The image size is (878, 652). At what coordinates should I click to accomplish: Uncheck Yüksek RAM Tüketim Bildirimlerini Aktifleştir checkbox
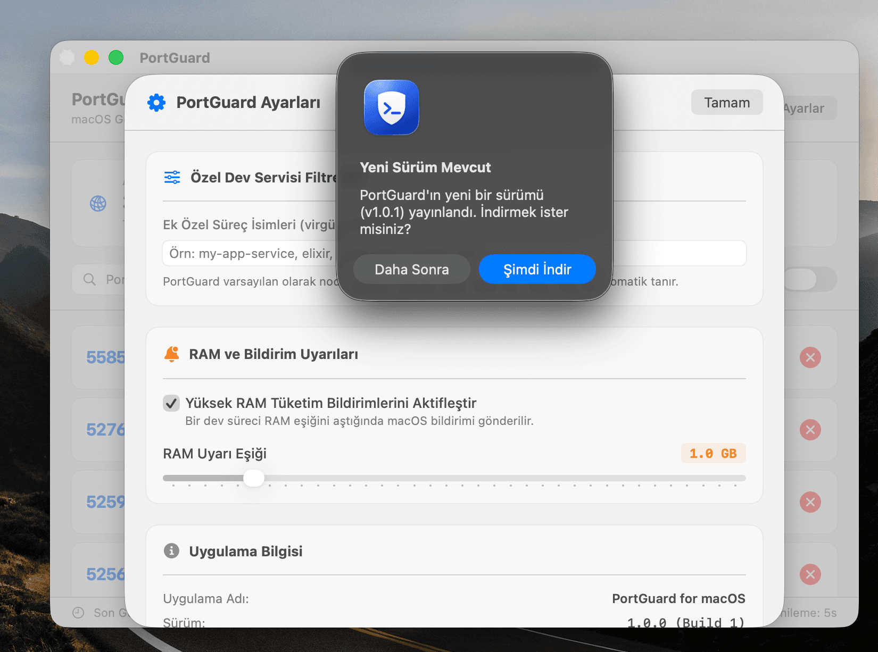pos(171,403)
